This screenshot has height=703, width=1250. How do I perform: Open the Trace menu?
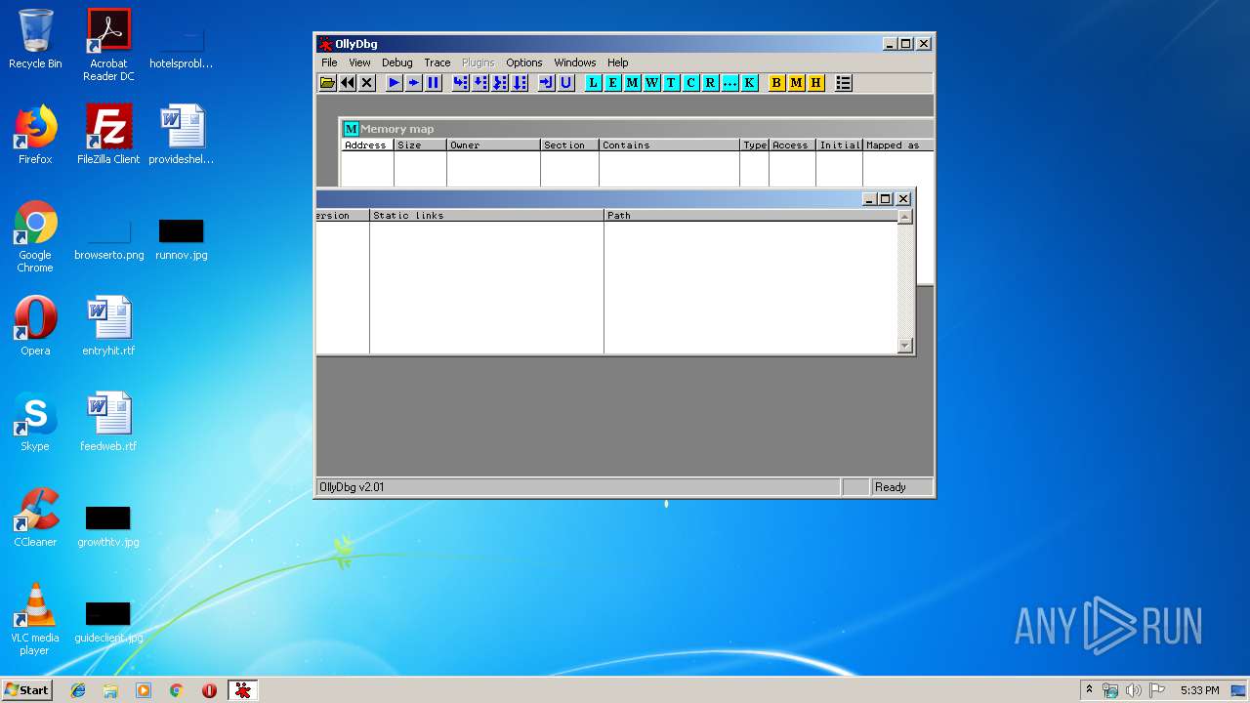[437, 62]
